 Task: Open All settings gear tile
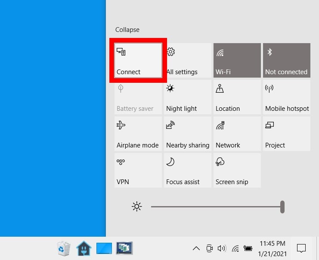[x=187, y=60]
